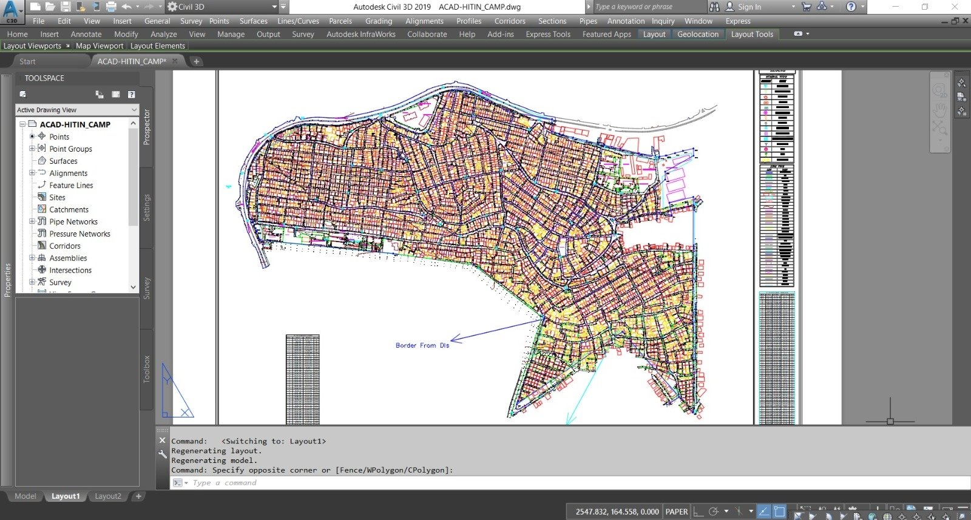Screen dimensions: 971x520
Task: Click the customization wrench icon beside command line
Action: 162,454
